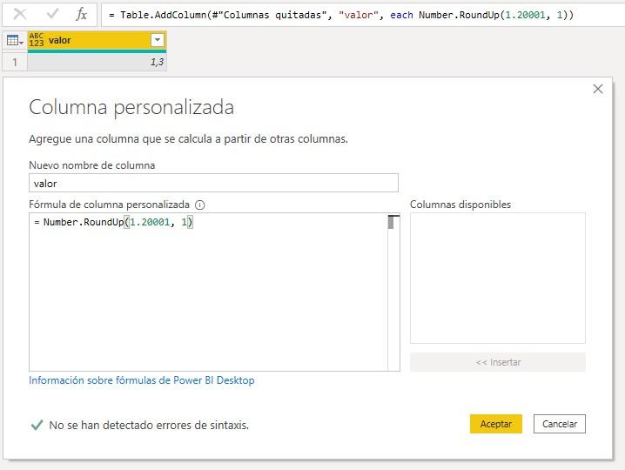Commit formula with the checkmark icon

[x=52, y=15]
